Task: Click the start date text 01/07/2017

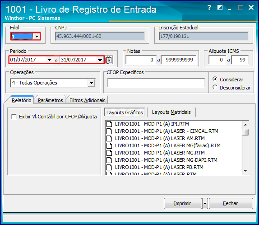Action: point(23,60)
